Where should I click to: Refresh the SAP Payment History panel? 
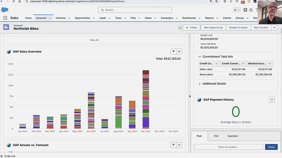click(272, 100)
